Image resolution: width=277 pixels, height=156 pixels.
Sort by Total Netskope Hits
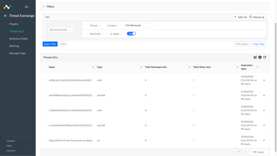coord(189,67)
